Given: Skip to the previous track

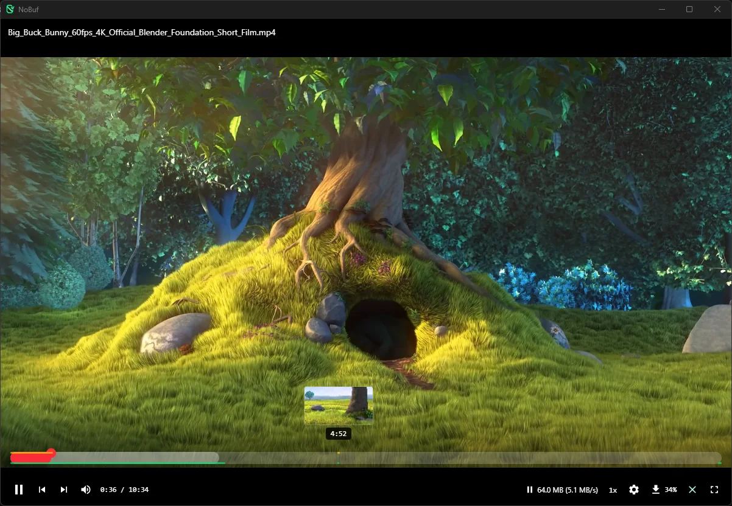Looking at the screenshot, I should point(42,490).
